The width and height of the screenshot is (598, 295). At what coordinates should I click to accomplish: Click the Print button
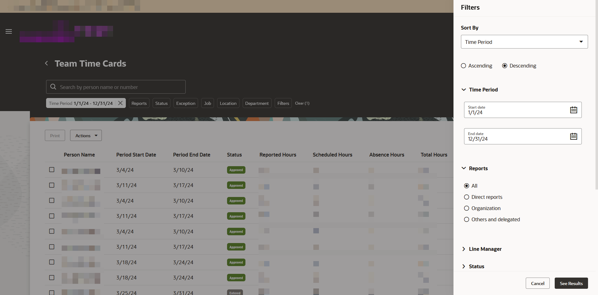[x=55, y=135]
